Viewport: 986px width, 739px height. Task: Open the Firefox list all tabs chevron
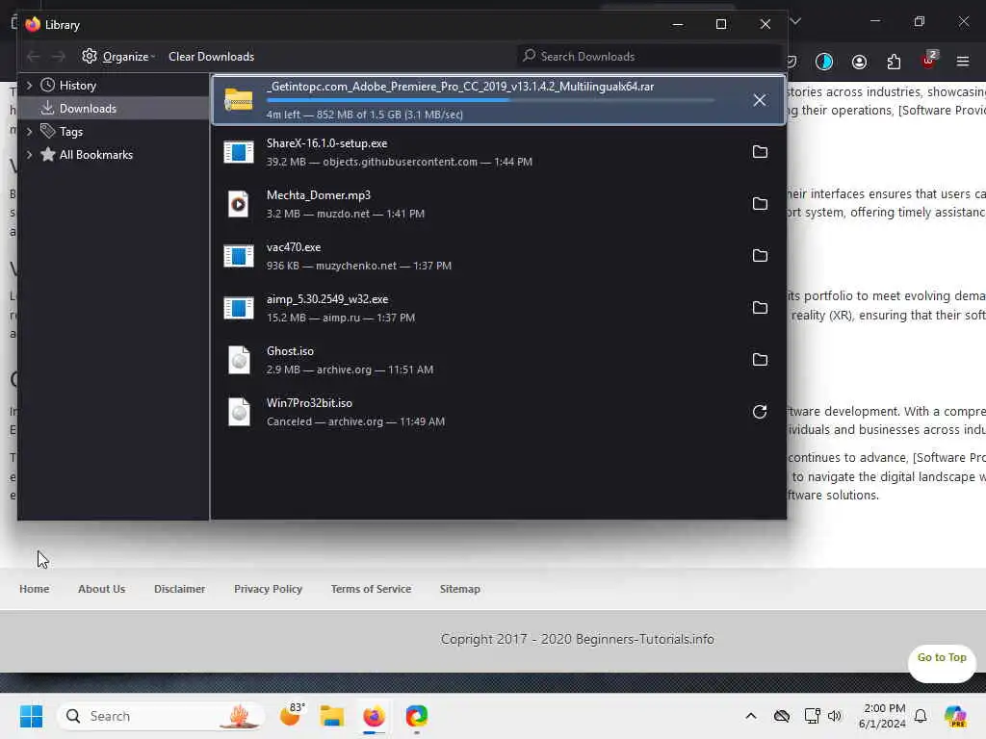tap(795, 22)
